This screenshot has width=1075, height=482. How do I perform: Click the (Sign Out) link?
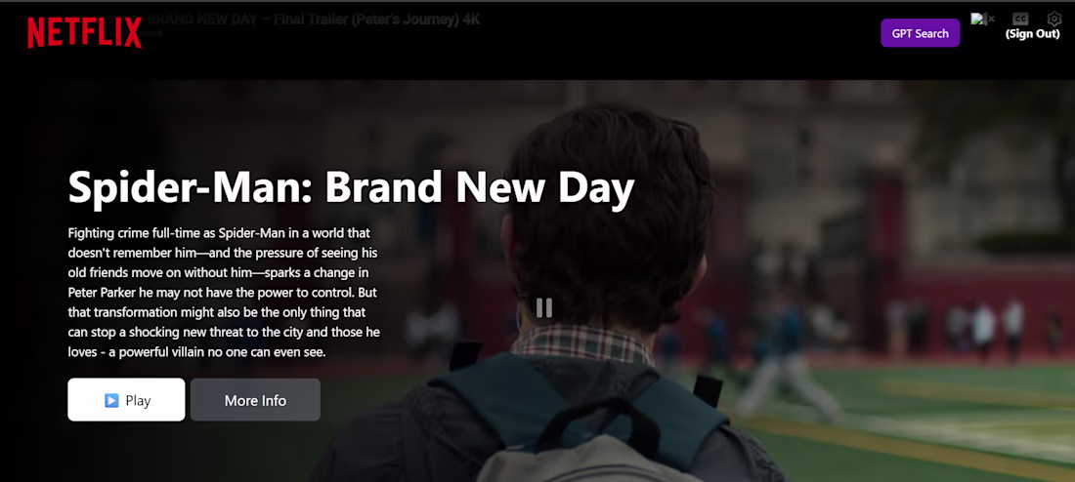(1033, 34)
